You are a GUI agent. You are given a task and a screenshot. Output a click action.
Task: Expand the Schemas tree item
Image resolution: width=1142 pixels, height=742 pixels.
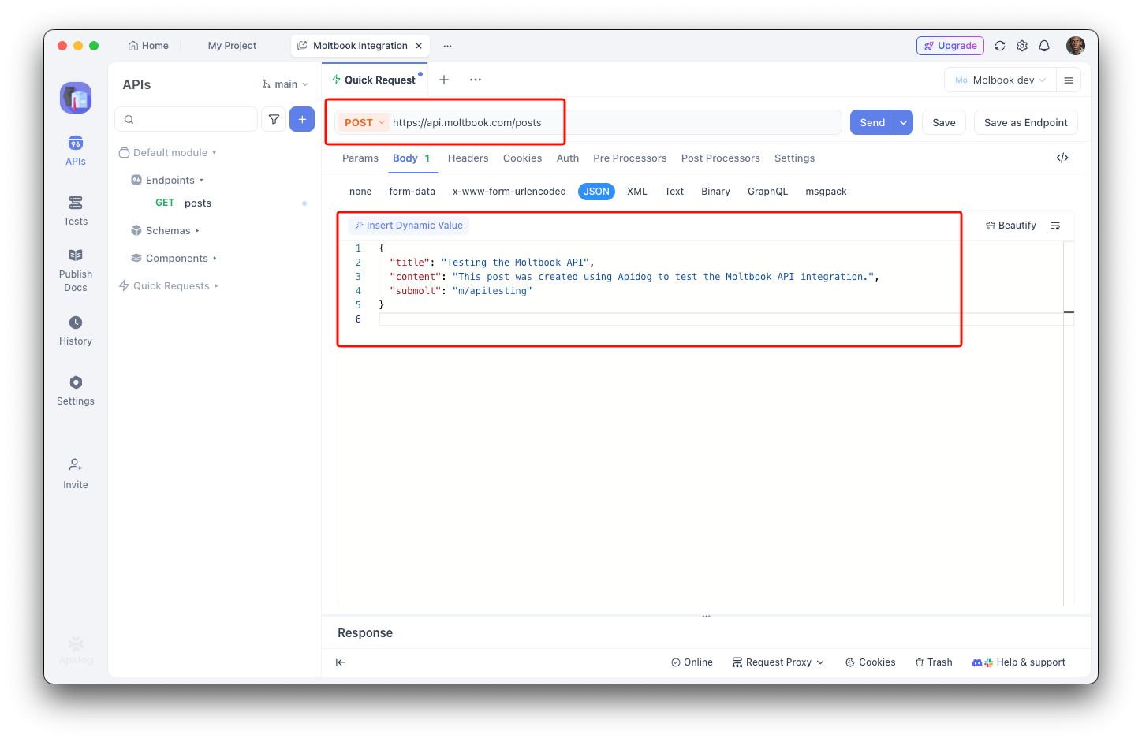(166, 231)
